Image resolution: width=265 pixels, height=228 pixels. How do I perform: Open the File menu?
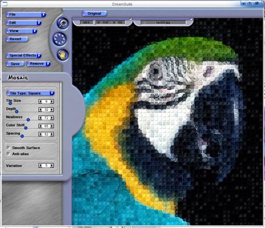pos(26,15)
